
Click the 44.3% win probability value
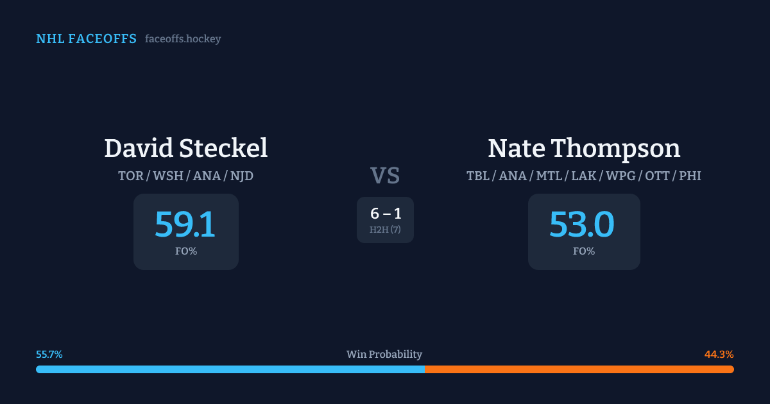coord(719,355)
